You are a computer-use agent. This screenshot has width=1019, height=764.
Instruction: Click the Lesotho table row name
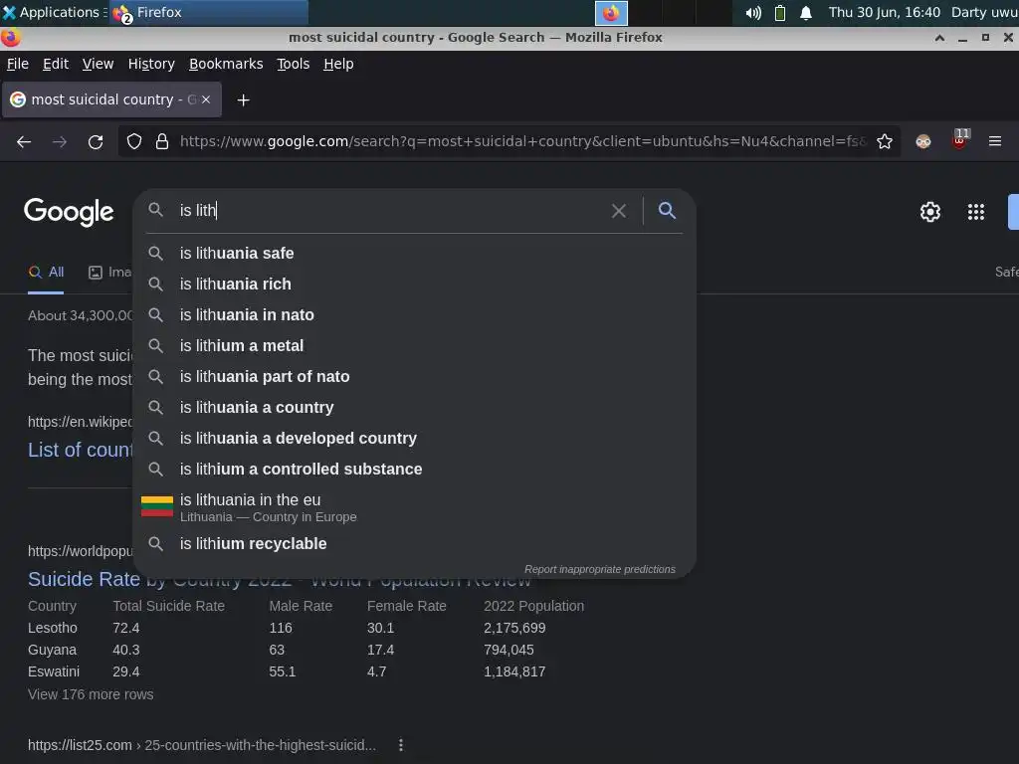click(53, 629)
